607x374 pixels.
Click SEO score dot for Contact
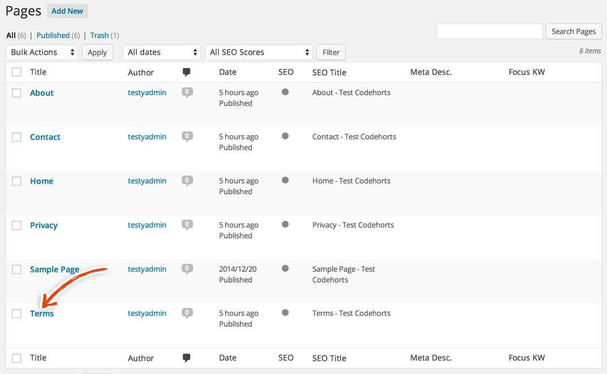pos(285,136)
